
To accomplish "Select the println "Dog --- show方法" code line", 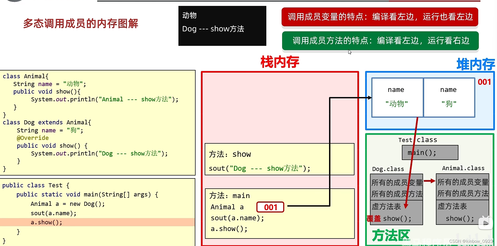I will click(99, 154).
